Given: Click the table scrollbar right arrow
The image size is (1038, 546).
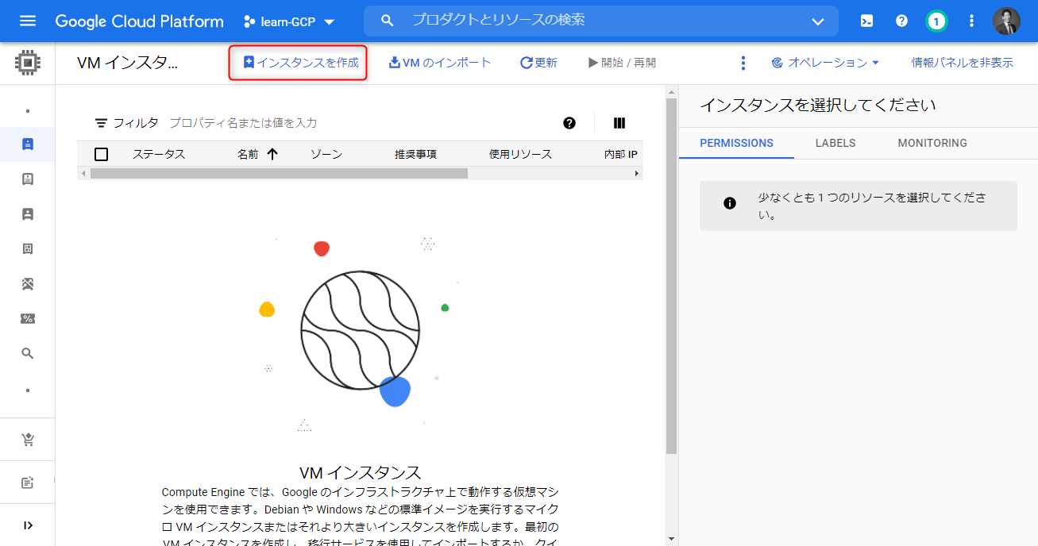Looking at the screenshot, I should click(637, 173).
